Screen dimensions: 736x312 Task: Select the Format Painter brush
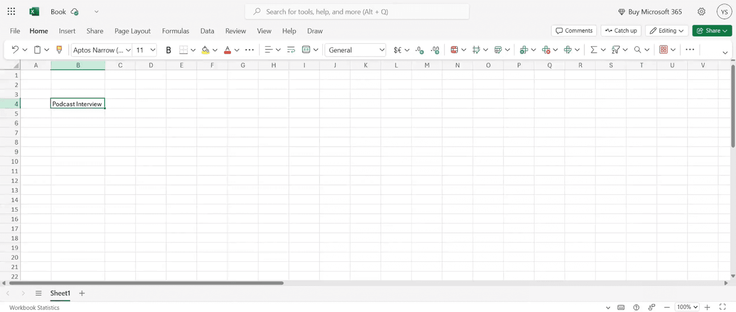[59, 50]
